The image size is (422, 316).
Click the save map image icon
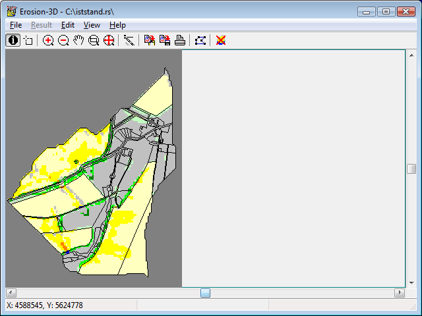(x=165, y=40)
